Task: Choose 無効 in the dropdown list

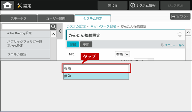Action: (96, 76)
